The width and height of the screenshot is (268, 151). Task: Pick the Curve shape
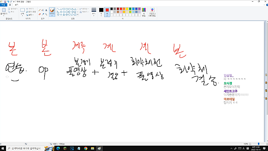[x=61, y=9]
